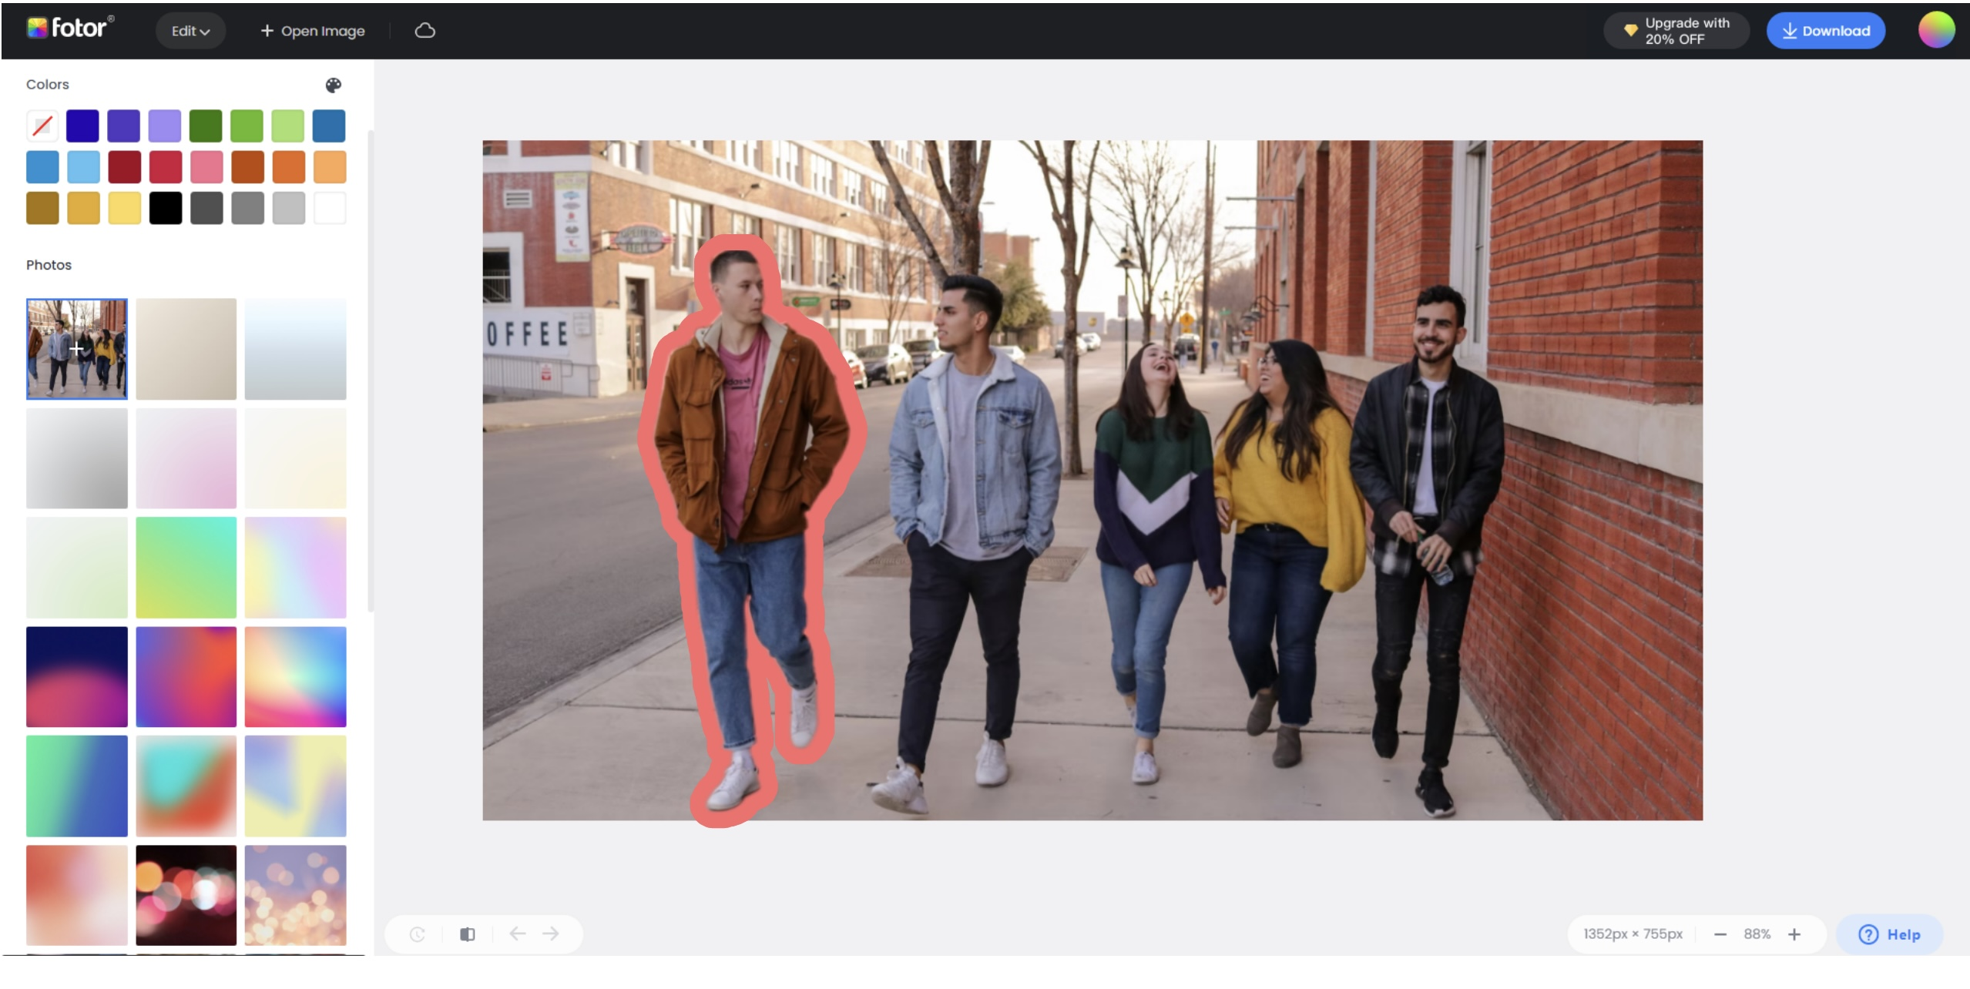Click the Help button in bottom right
1970x989 pixels.
(1892, 934)
